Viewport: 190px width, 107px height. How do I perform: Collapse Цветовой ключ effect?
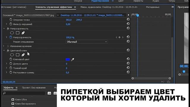click(4, 51)
